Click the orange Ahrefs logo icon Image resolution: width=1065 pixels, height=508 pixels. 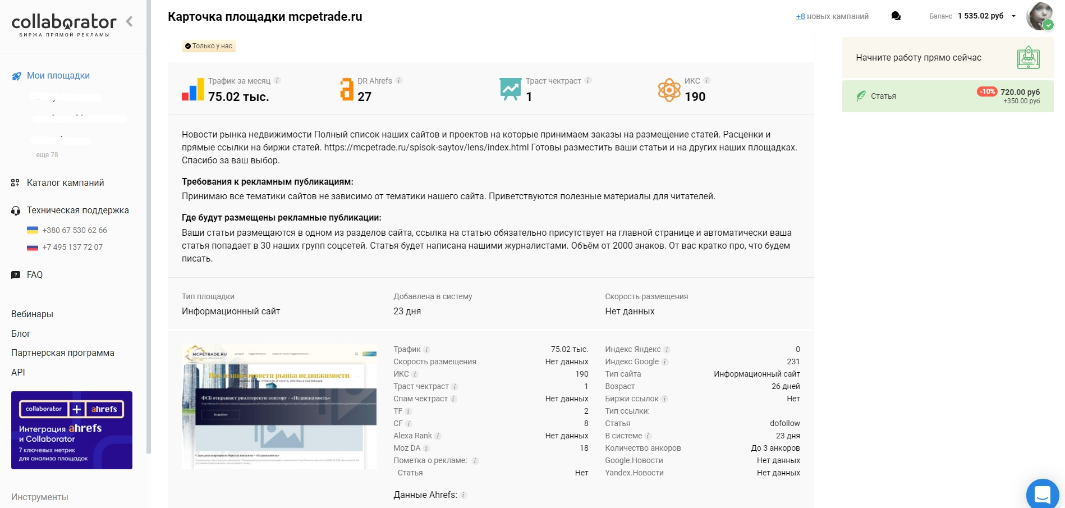(347, 90)
